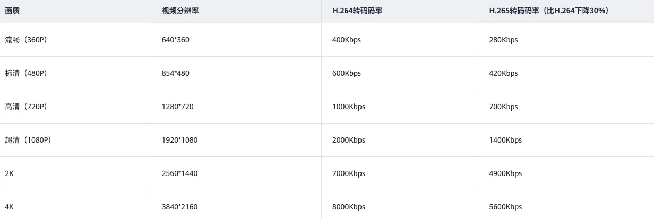Screen dimensions: 654x219
Task: Select the 标清（480P）quality cell
Action: [x=26, y=73]
